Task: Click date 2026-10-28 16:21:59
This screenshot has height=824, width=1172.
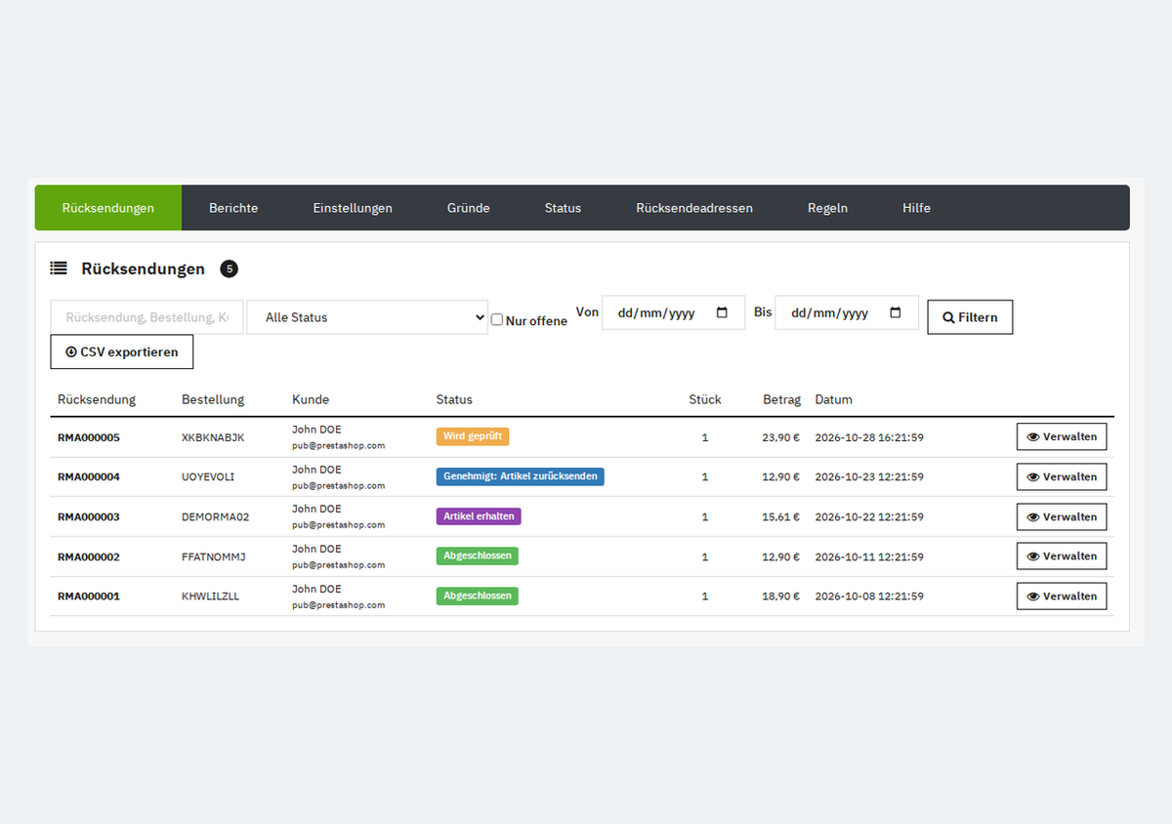Action: 869,437
